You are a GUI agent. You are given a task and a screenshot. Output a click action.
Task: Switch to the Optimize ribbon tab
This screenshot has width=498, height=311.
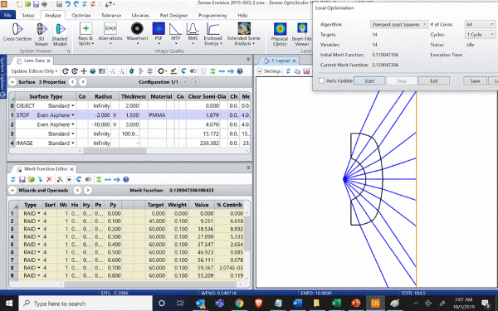(81, 15)
